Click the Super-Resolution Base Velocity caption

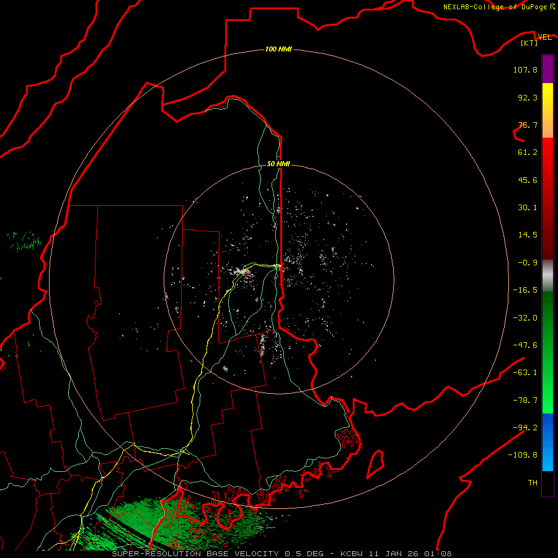pyautogui.click(x=281, y=554)
